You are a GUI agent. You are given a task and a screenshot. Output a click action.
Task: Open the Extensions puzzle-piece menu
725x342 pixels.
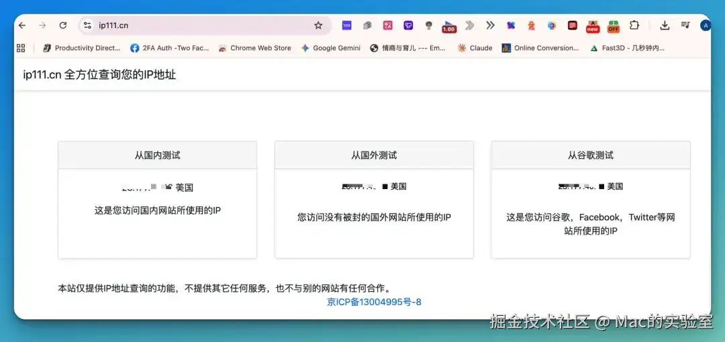634,25
